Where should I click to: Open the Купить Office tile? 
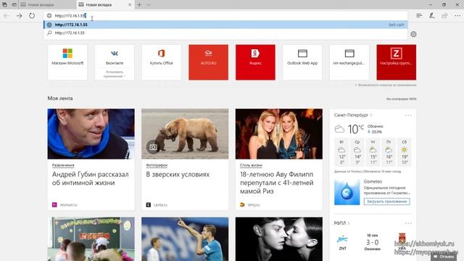(x=161, y=62)
